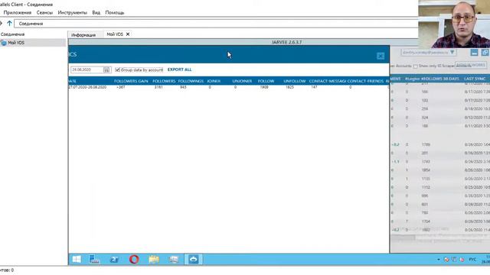Select the active Jarvee taskbar icon
Image resolution: width=490 pixels, height=275 pixels.
point(194,259)
